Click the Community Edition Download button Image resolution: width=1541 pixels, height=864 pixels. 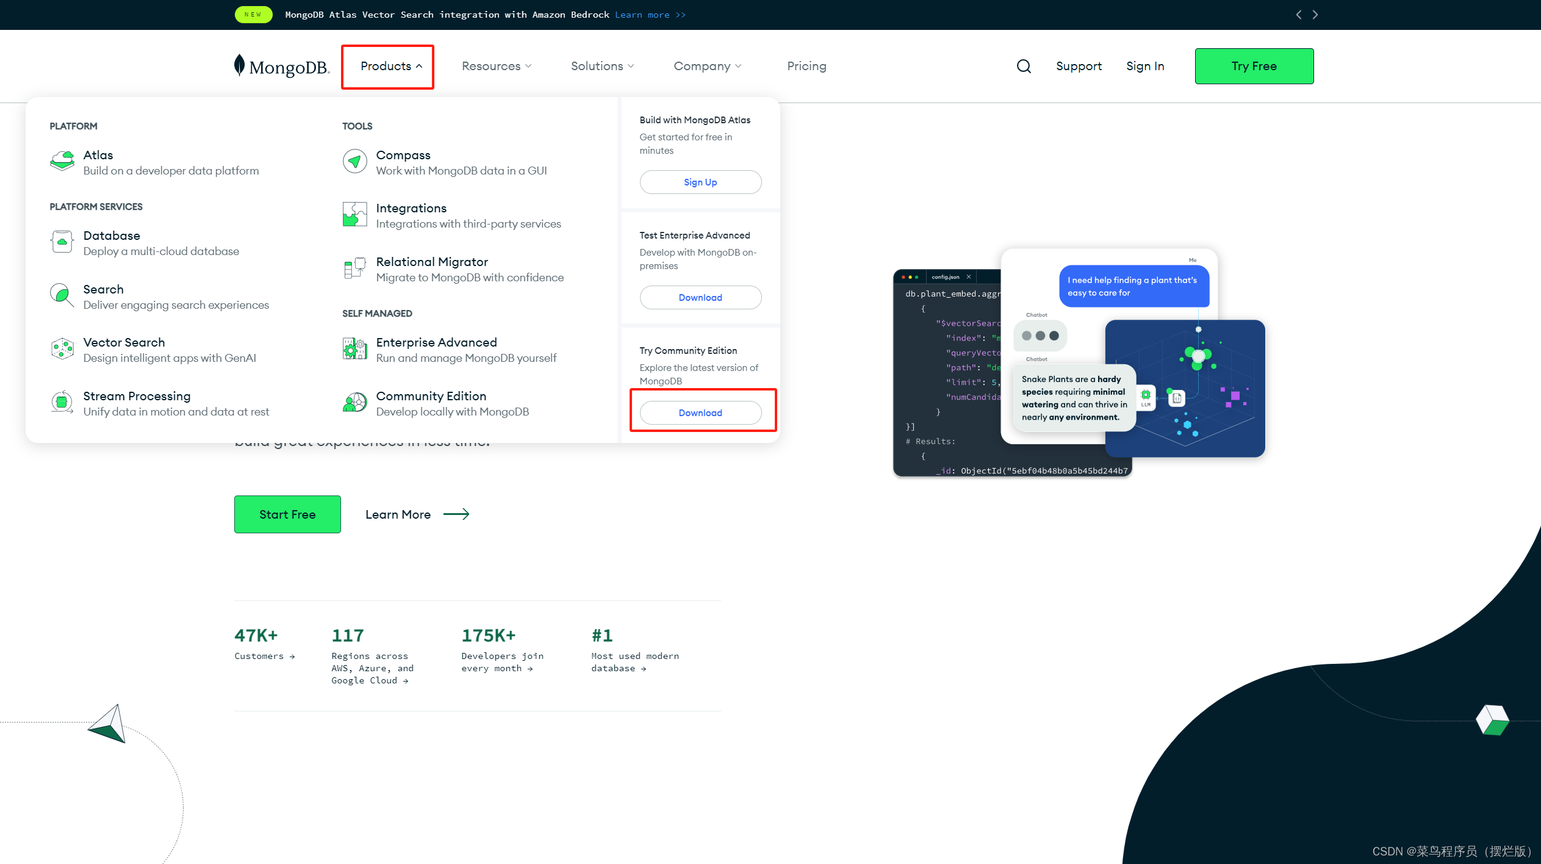click(700, 413)
